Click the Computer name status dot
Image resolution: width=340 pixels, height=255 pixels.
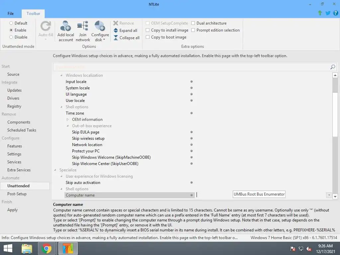click(x=192, y=195)
